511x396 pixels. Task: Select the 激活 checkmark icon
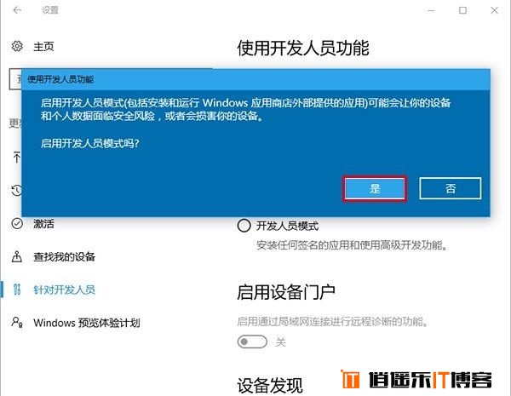(17, 224)
